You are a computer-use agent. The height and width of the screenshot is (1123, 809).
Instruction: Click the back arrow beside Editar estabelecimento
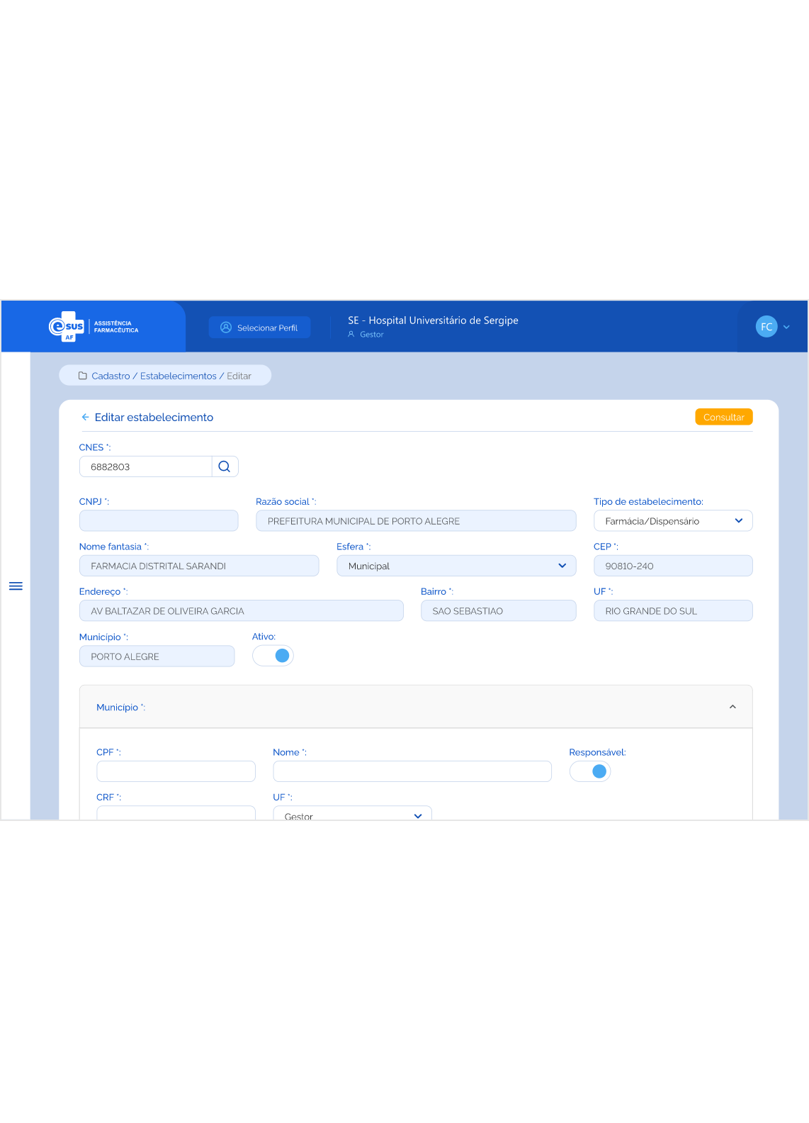85,418
